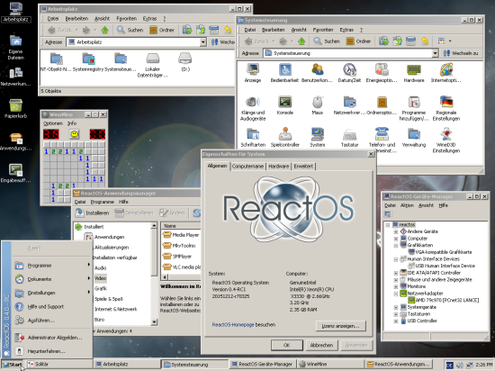
Task: Click Lizenz anzeigen button
Action: coord(341,326)
